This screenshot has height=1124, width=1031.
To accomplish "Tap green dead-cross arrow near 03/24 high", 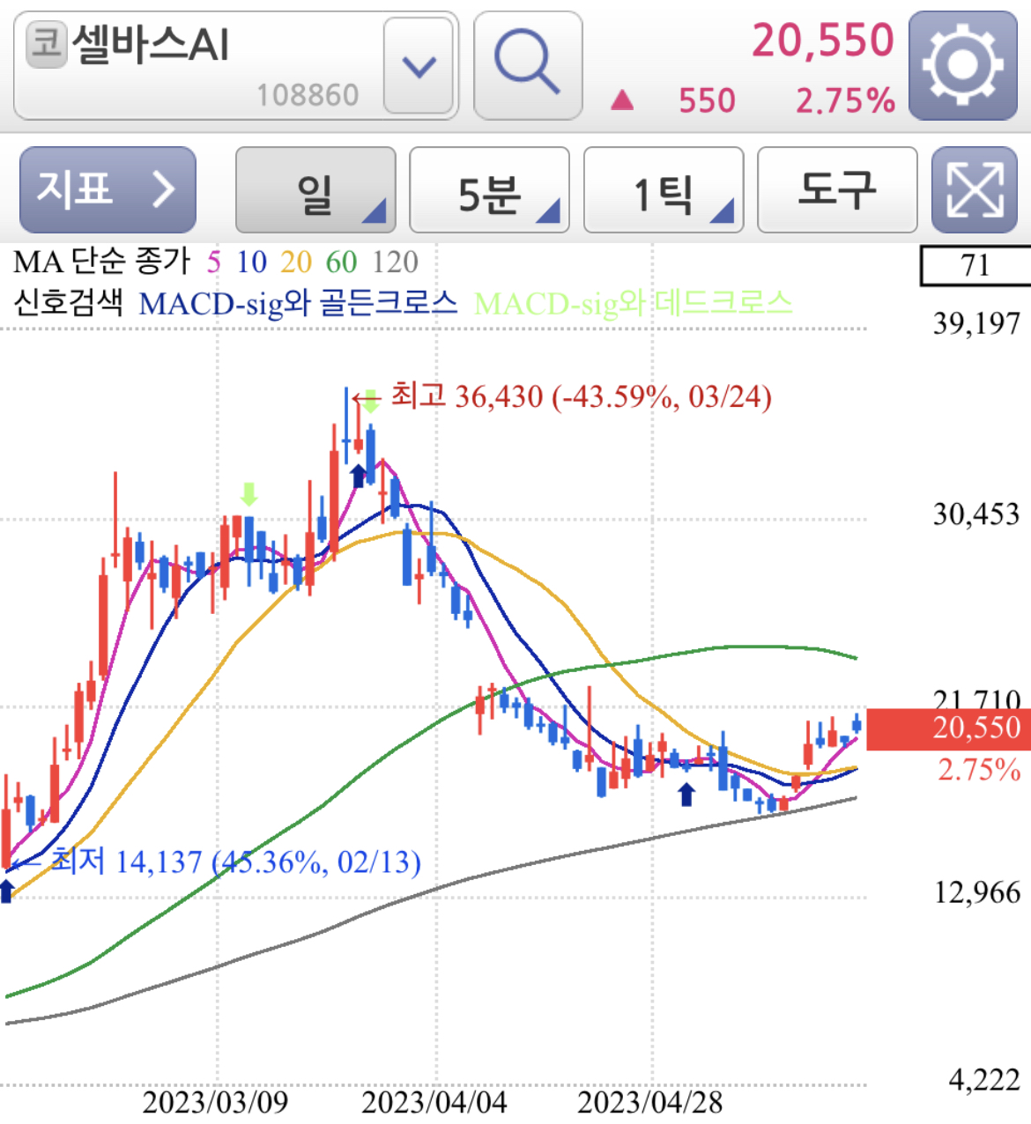I will [x=371, y=402].
